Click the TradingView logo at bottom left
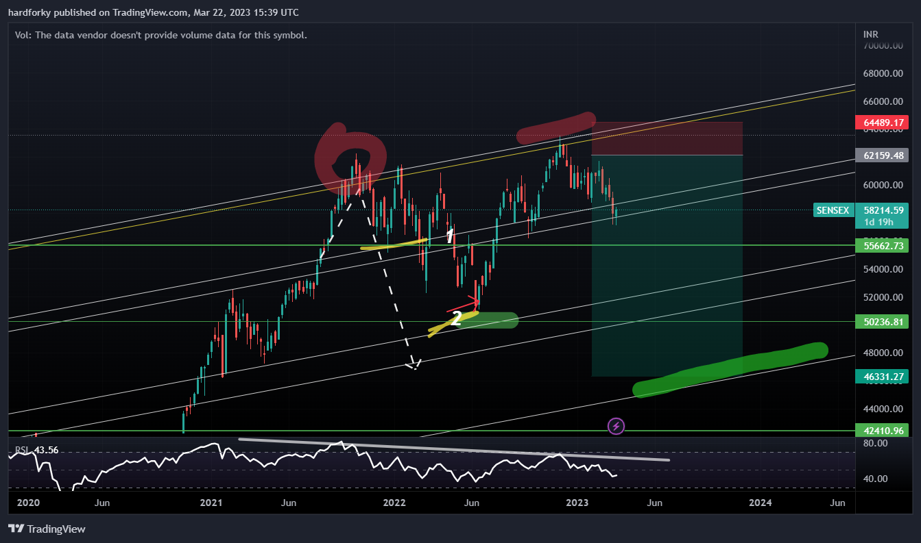This screenshot has width=921, height=543. [x=47, y=529]
